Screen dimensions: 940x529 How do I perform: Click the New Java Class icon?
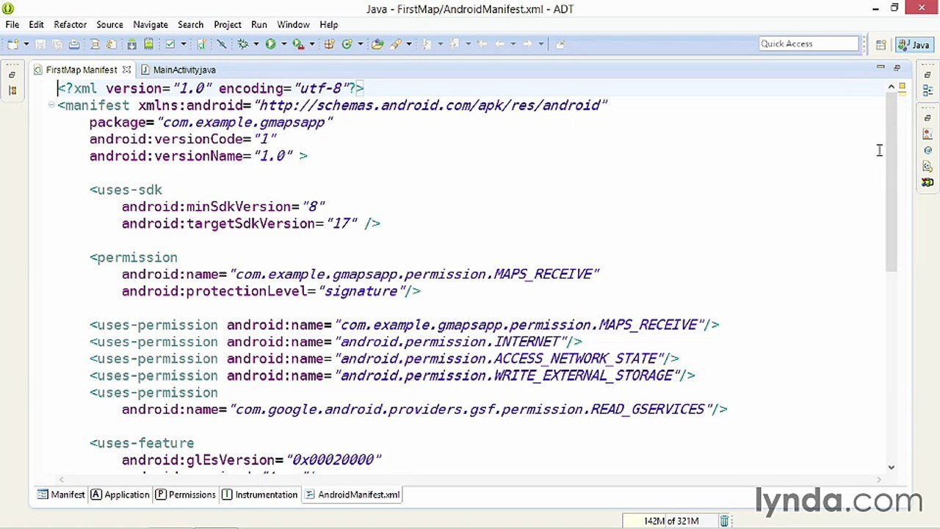347,44
